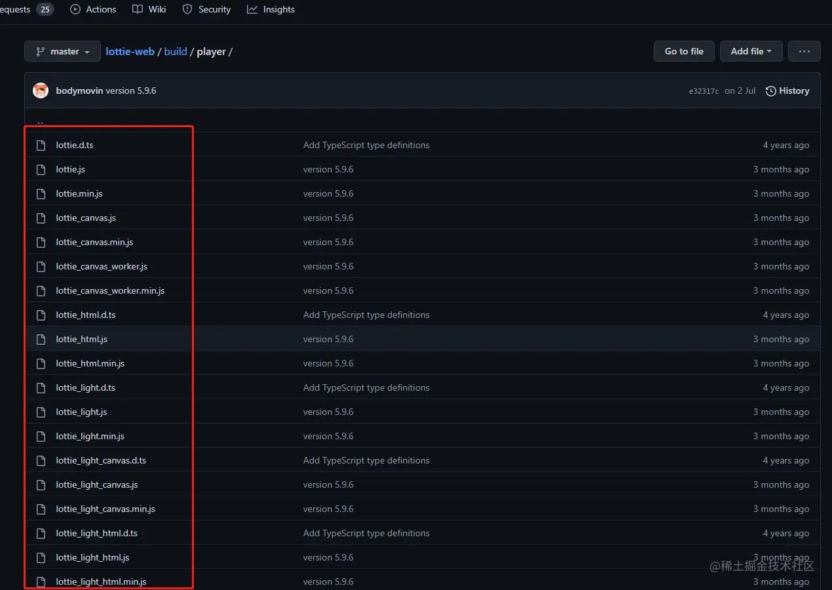The image size is (832, 590).
Task: Click the file icon beside lottie.min.js
Action: click(x=41, y=193)
